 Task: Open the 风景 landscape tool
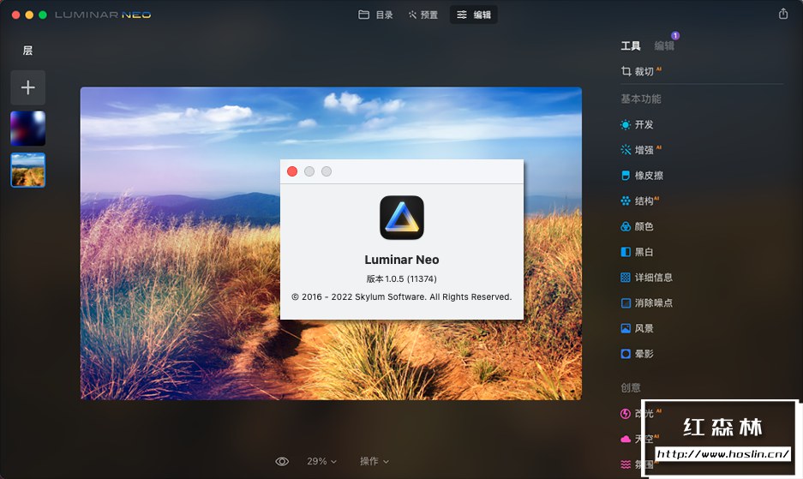[x=637, y=328]
